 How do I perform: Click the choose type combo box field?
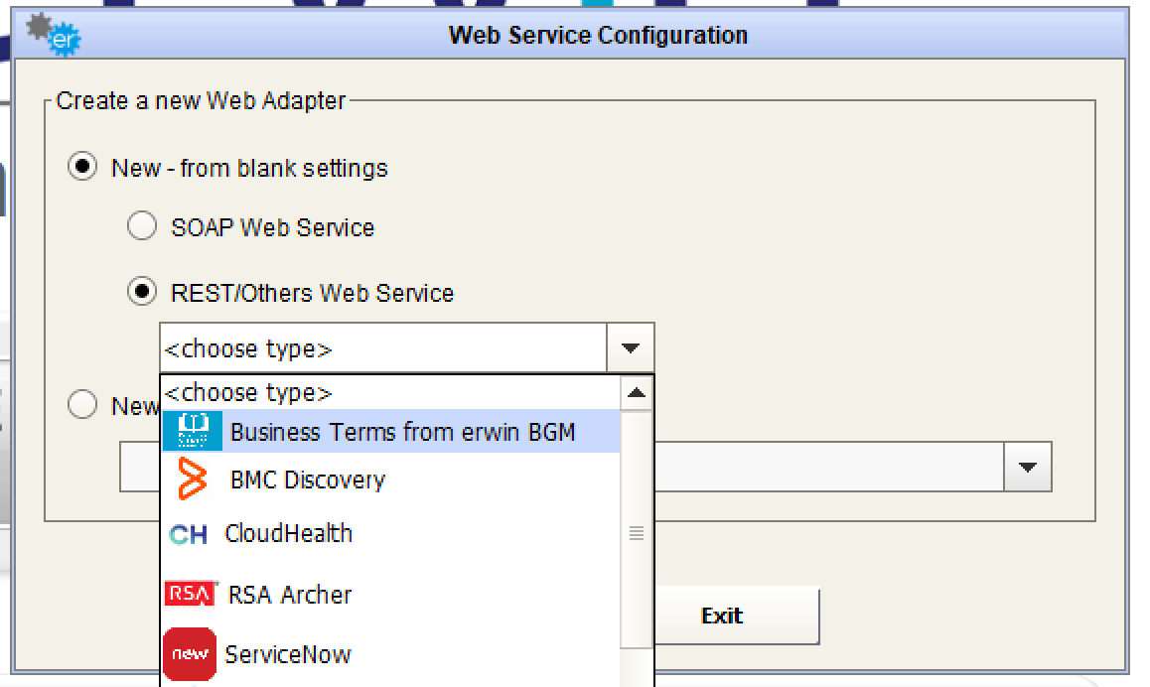(383, 348)
